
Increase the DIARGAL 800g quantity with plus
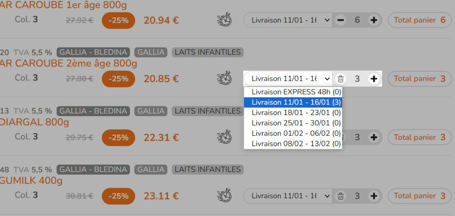pyautogui.click(x=374, y=137)
